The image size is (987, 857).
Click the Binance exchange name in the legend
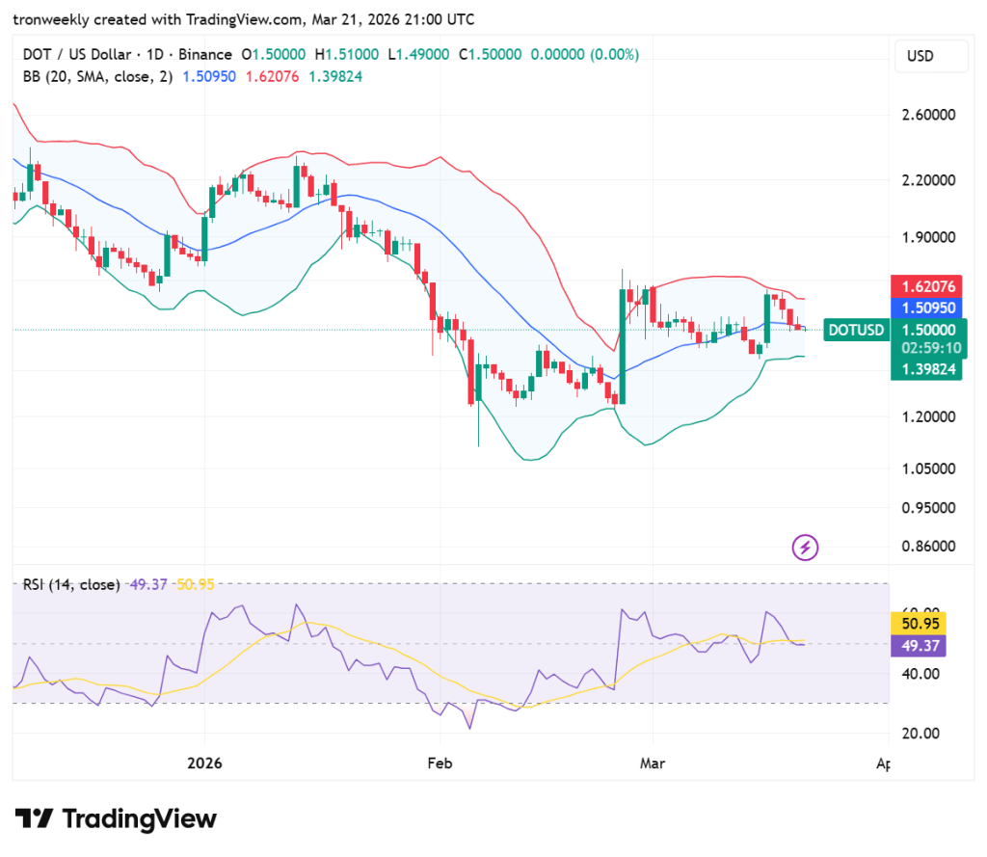point(205,55)
